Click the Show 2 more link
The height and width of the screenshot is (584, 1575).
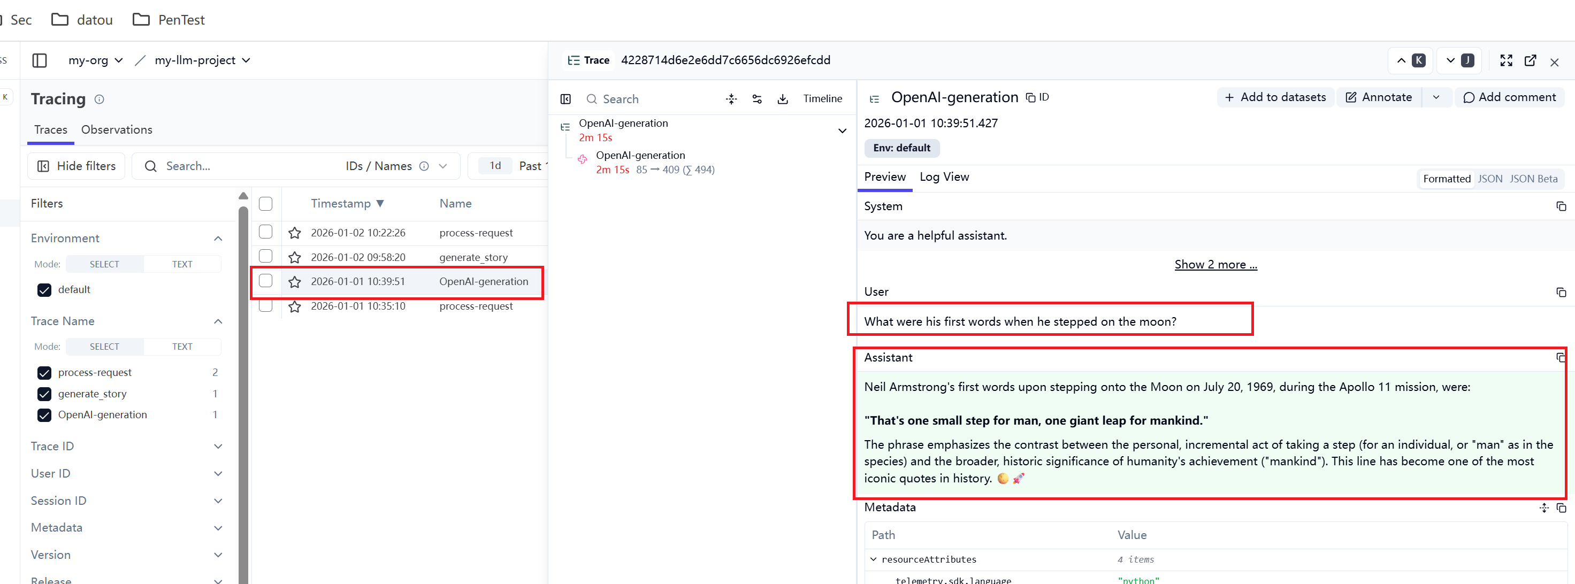1215,265
